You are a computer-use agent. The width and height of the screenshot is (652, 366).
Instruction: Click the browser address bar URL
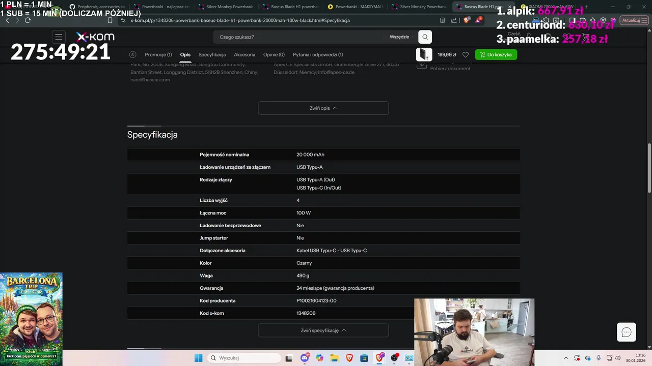pyautogui.click(x=240, y=20)
